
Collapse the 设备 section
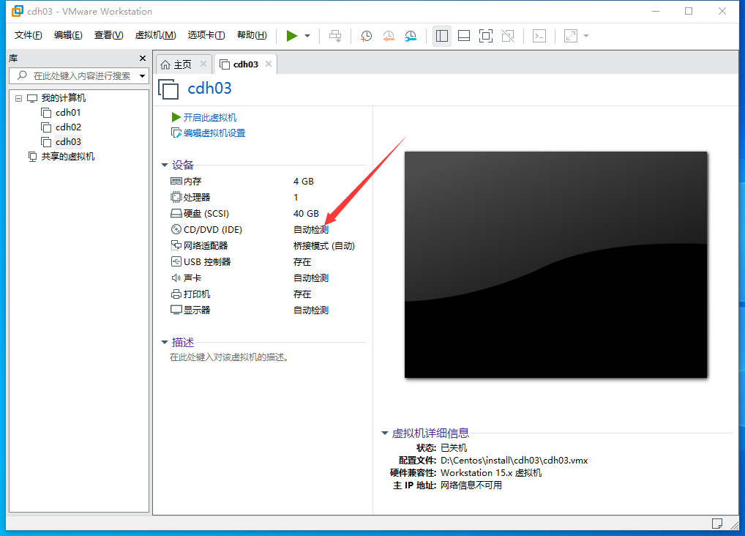(x=165, y=165)
